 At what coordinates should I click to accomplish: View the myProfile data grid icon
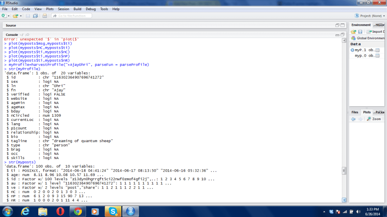(377, 50)
